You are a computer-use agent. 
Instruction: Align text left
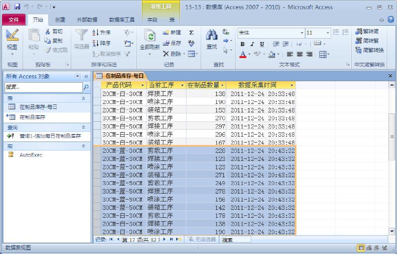click(290, 54)
